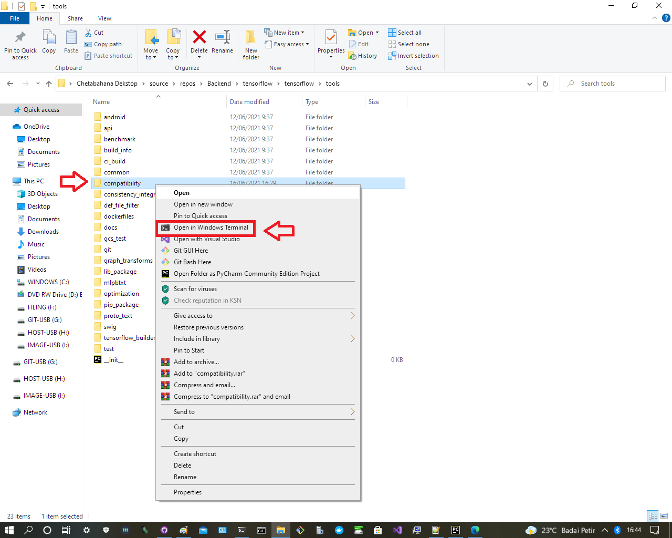Click Select all in ribbon

click(x=405, y=33)
